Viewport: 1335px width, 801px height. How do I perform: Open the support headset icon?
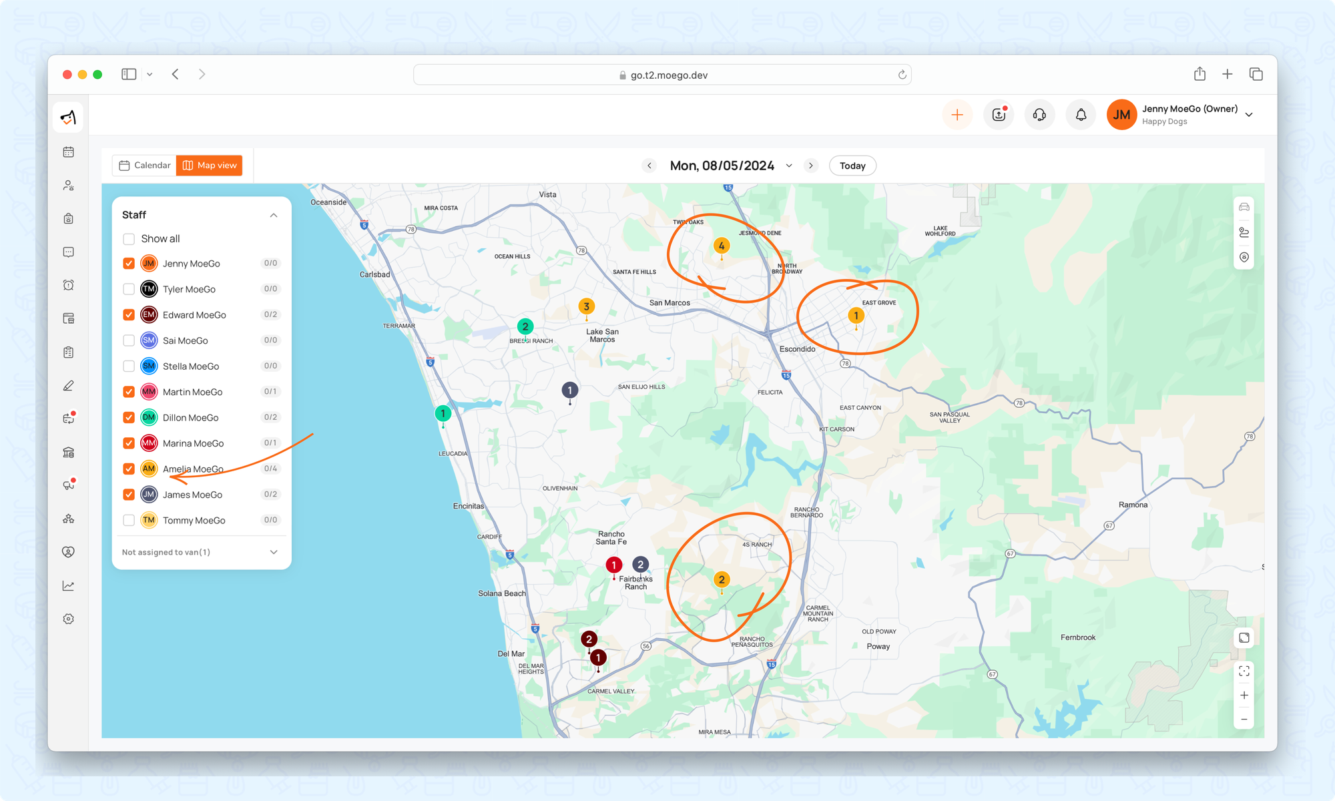(x=1039, y=115)
